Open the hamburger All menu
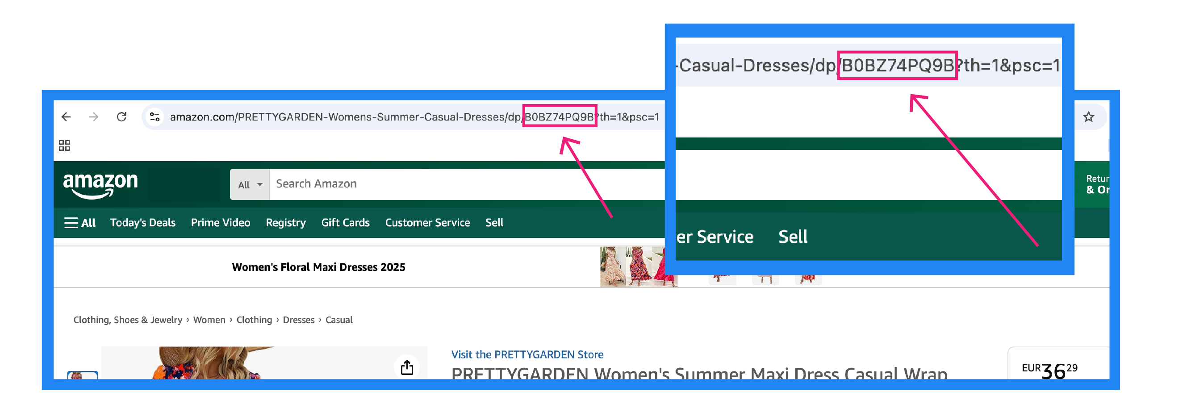This screenshot has width=1191, height=404. click(80, 223)
